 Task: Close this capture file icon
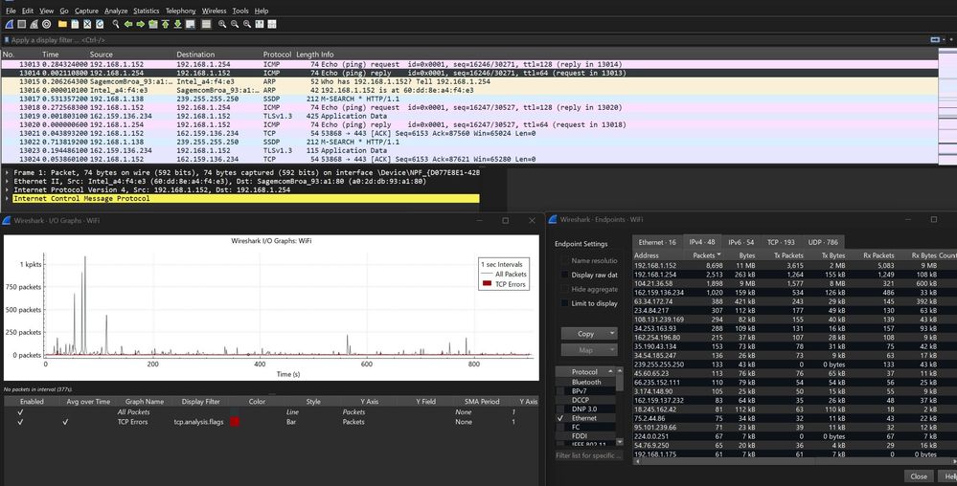click(87, 24)
